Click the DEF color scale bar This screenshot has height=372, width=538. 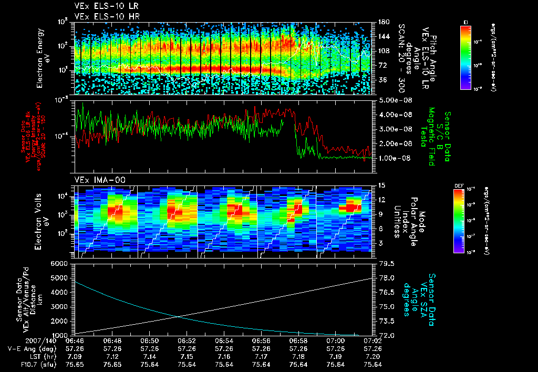(x=459, y=221)
